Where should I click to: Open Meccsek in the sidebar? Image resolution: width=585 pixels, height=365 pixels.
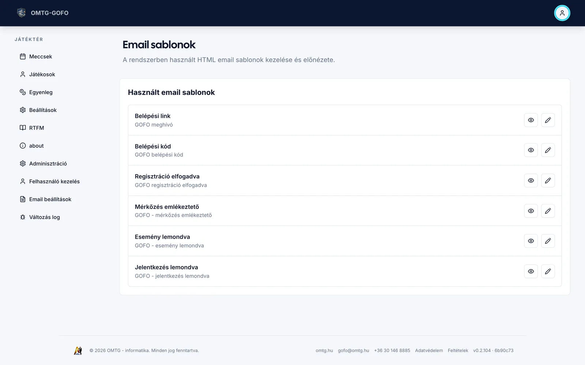pyautogui.click(x=41, y=57)
